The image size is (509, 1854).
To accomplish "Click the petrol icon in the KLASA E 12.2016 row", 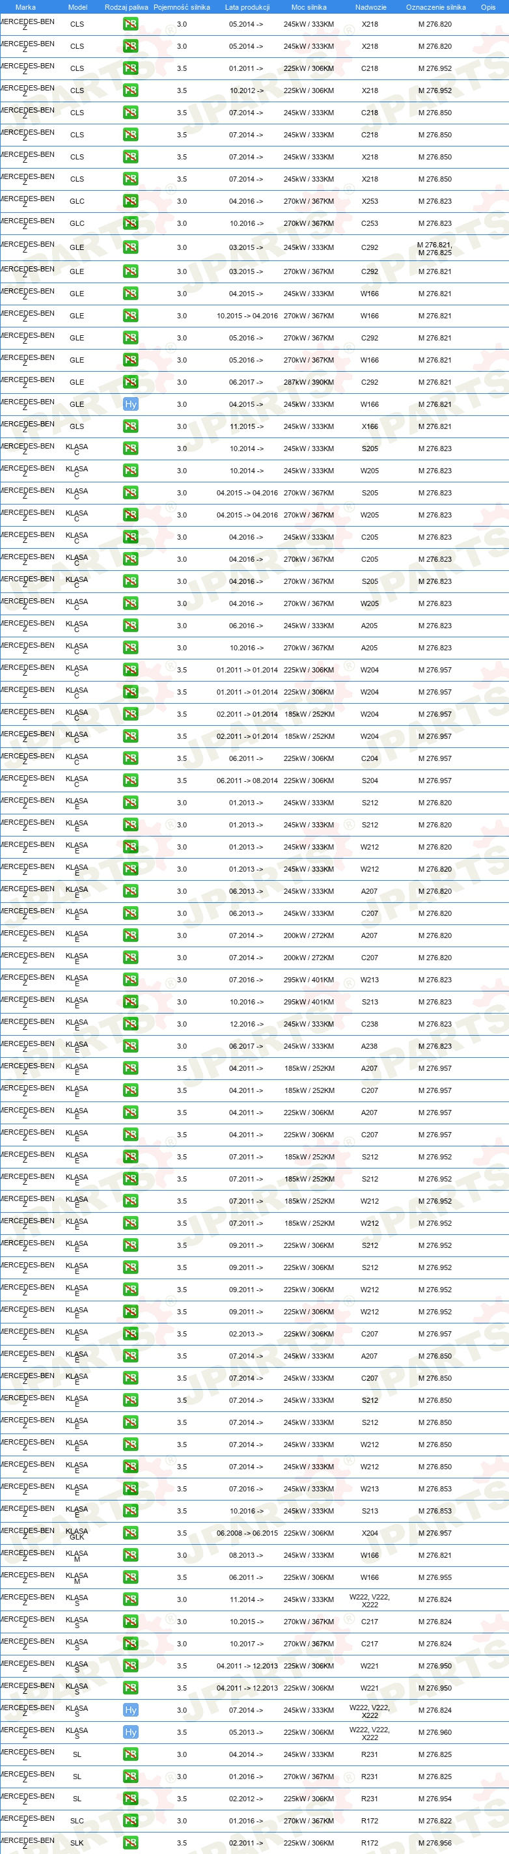I will (130, 1024).
